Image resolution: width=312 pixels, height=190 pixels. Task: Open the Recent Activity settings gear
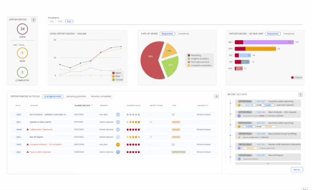[301, 95]
